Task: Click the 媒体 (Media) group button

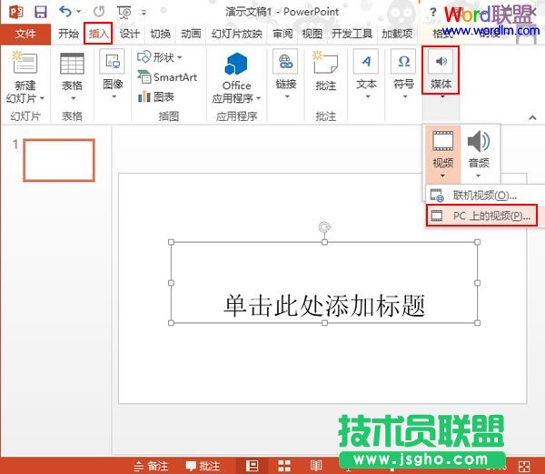Action: click(x=441, y=70)
